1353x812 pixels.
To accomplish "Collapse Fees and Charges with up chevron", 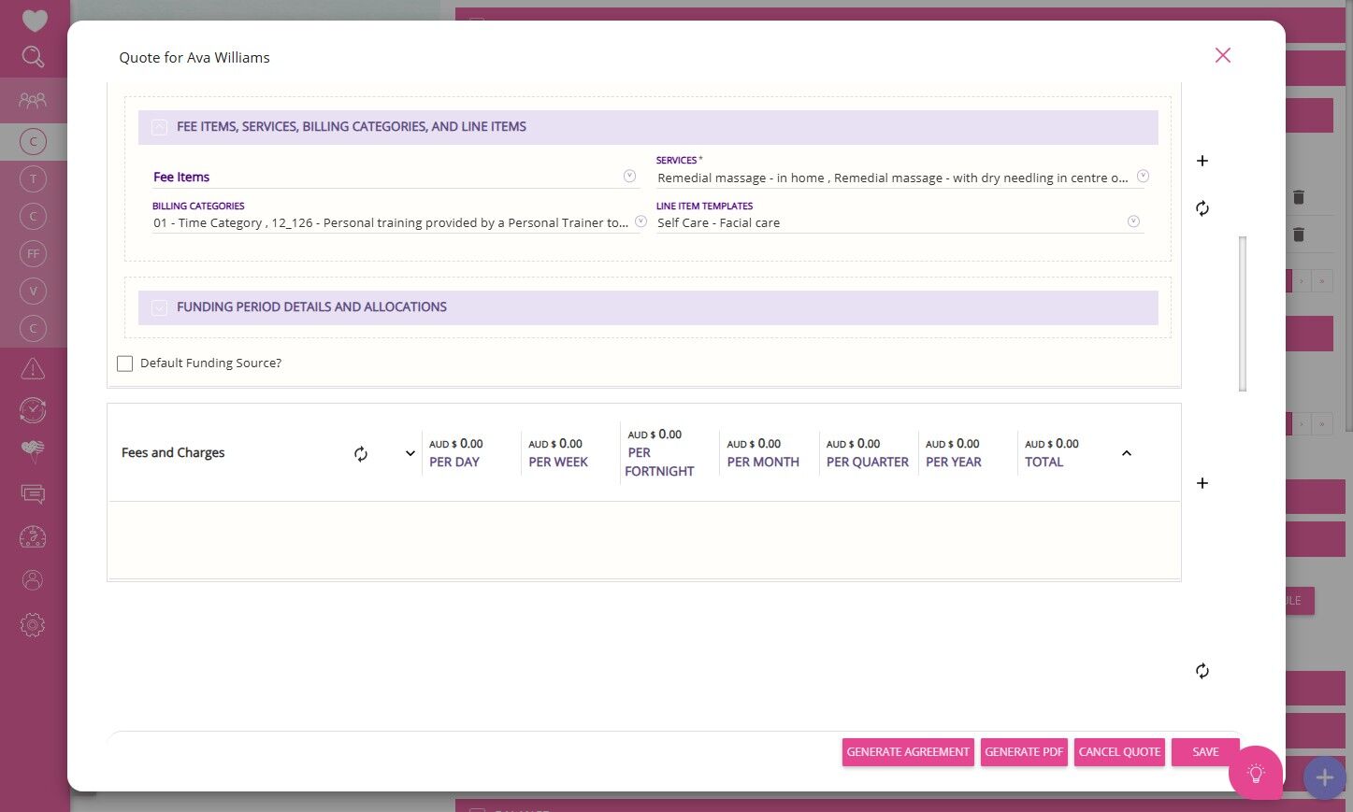I will pyautogui.click(x=1127, y=453).
